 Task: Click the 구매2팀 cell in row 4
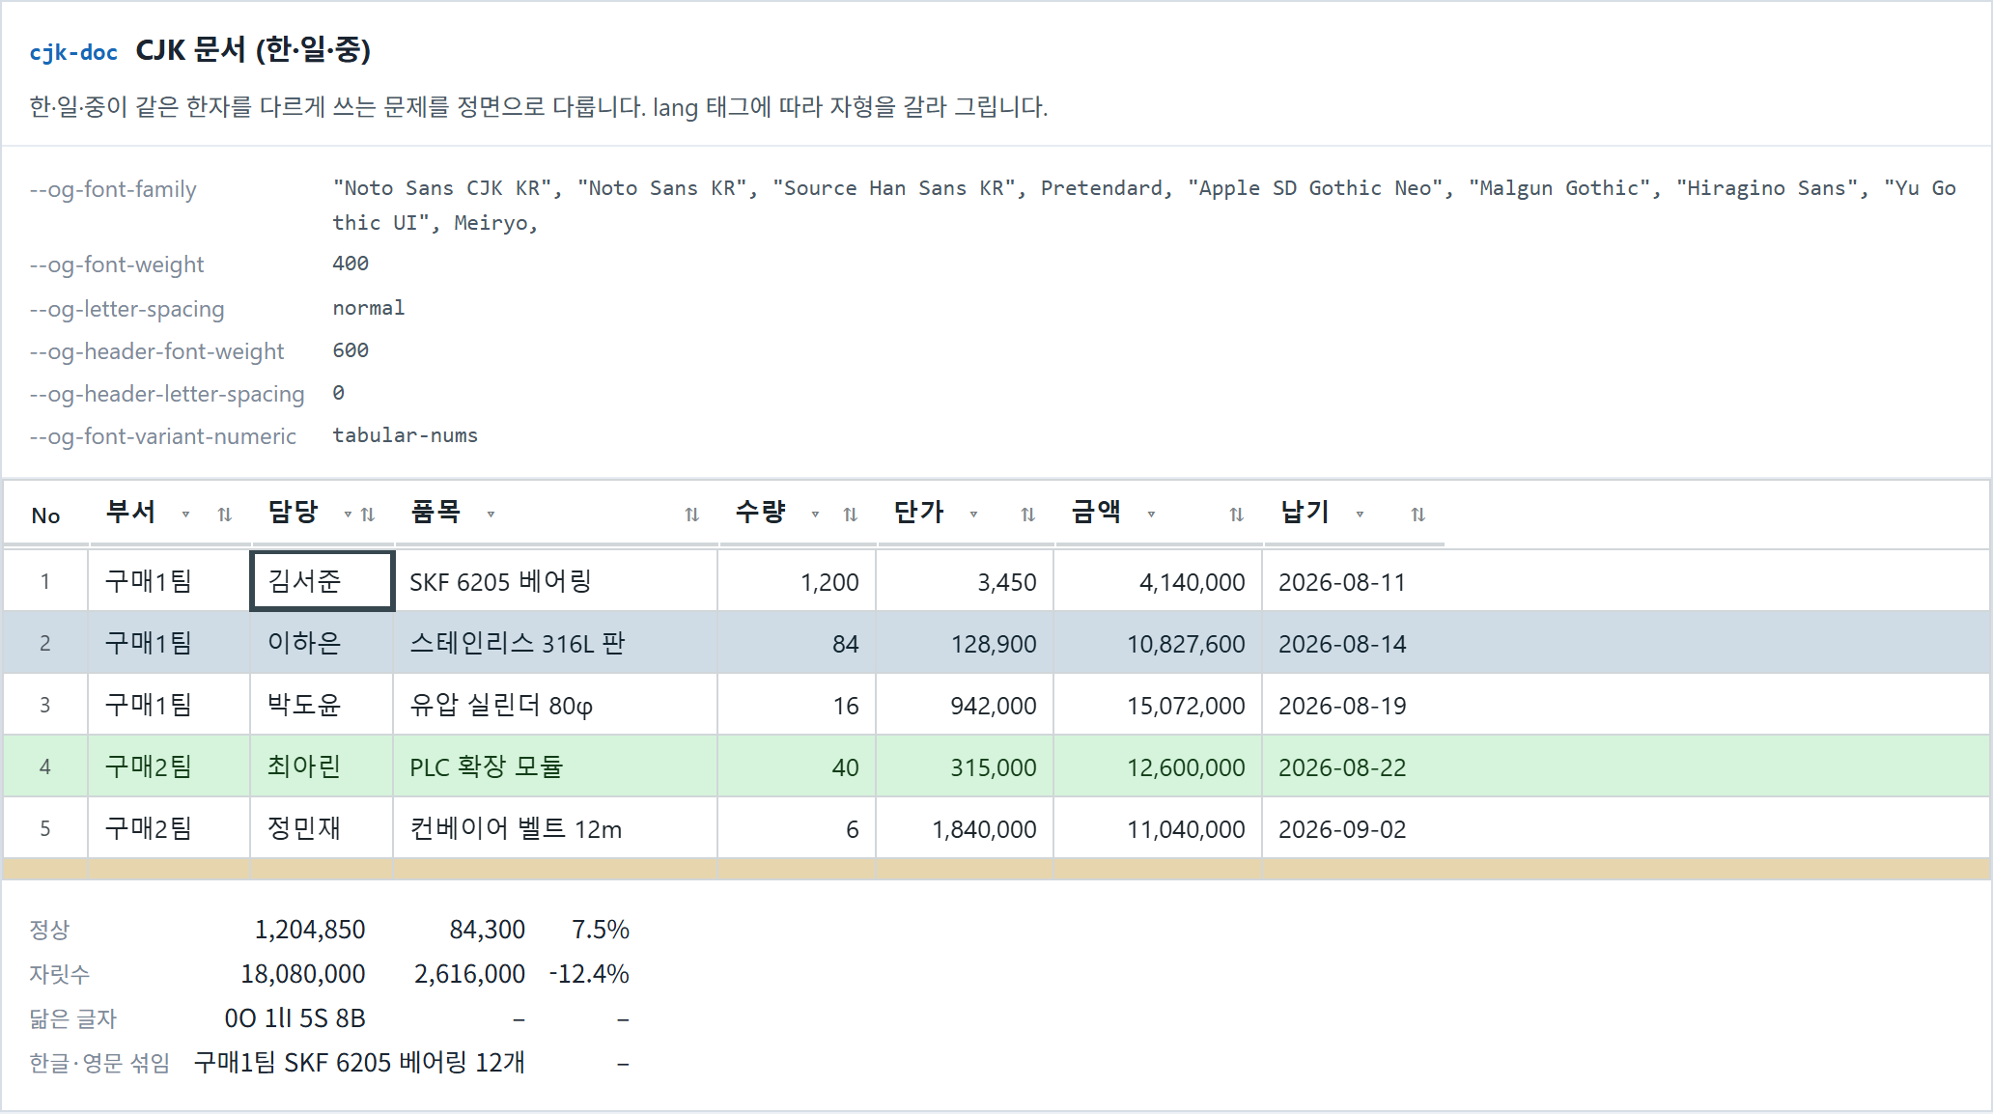169,766
